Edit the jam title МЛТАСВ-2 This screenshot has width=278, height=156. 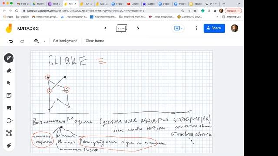[28, 29]
